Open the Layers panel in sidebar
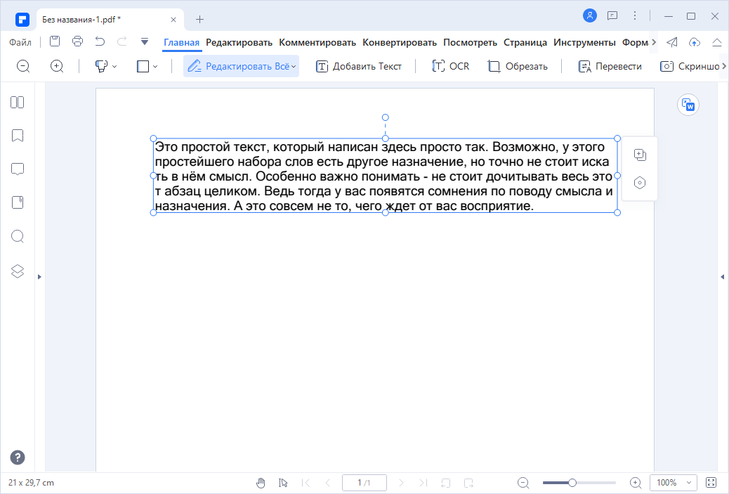The height and width of the screenshot is (494, 729). tap(17, 271)
